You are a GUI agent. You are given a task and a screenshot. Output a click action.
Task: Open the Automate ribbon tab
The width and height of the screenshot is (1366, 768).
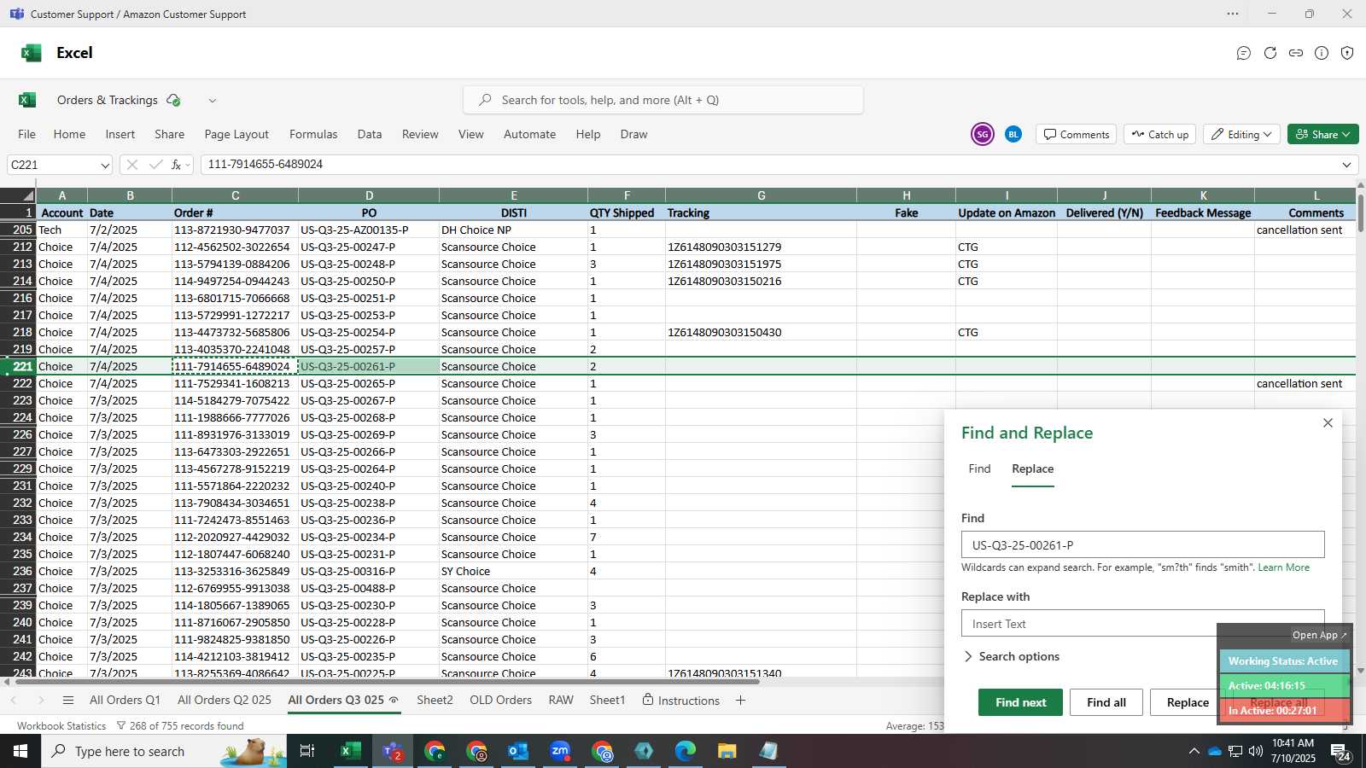point(529,134)
